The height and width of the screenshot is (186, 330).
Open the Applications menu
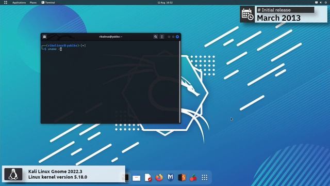(x=19, y=3)
